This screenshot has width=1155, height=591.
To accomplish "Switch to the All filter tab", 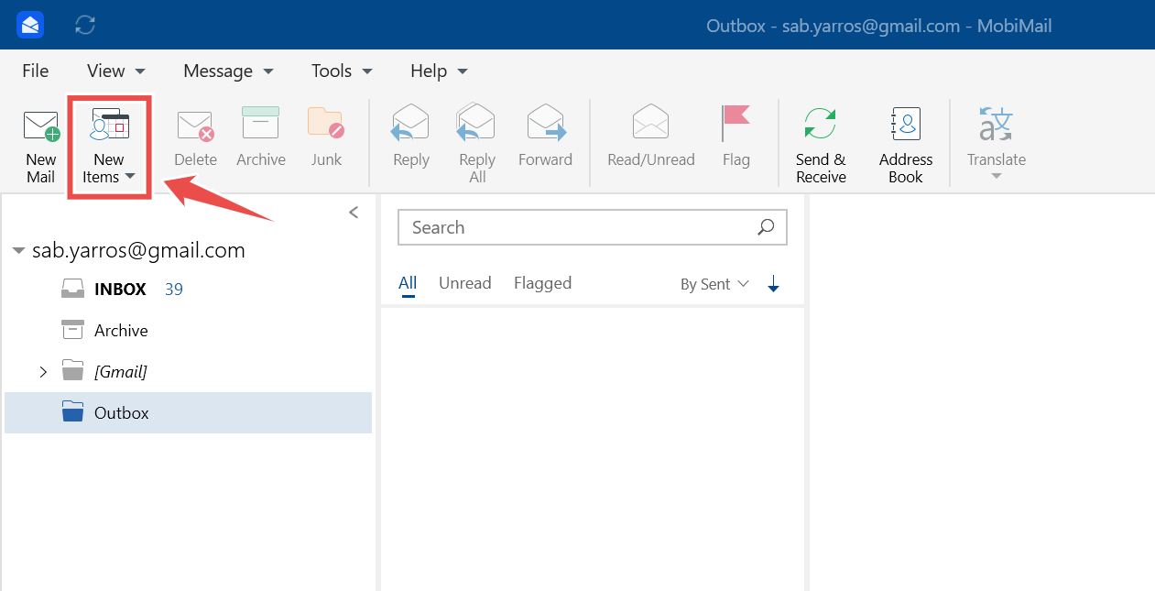I will pos(408,283).
